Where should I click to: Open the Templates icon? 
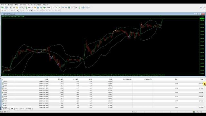pos(88,7)
